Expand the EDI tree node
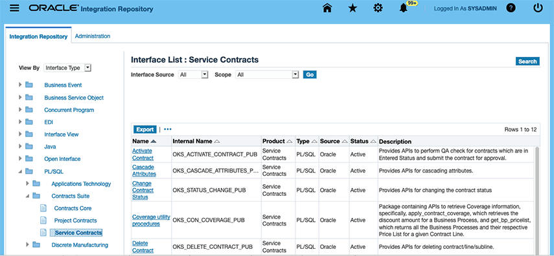The height and width of the screenshot is (256, 554). (x=20, y=122)
